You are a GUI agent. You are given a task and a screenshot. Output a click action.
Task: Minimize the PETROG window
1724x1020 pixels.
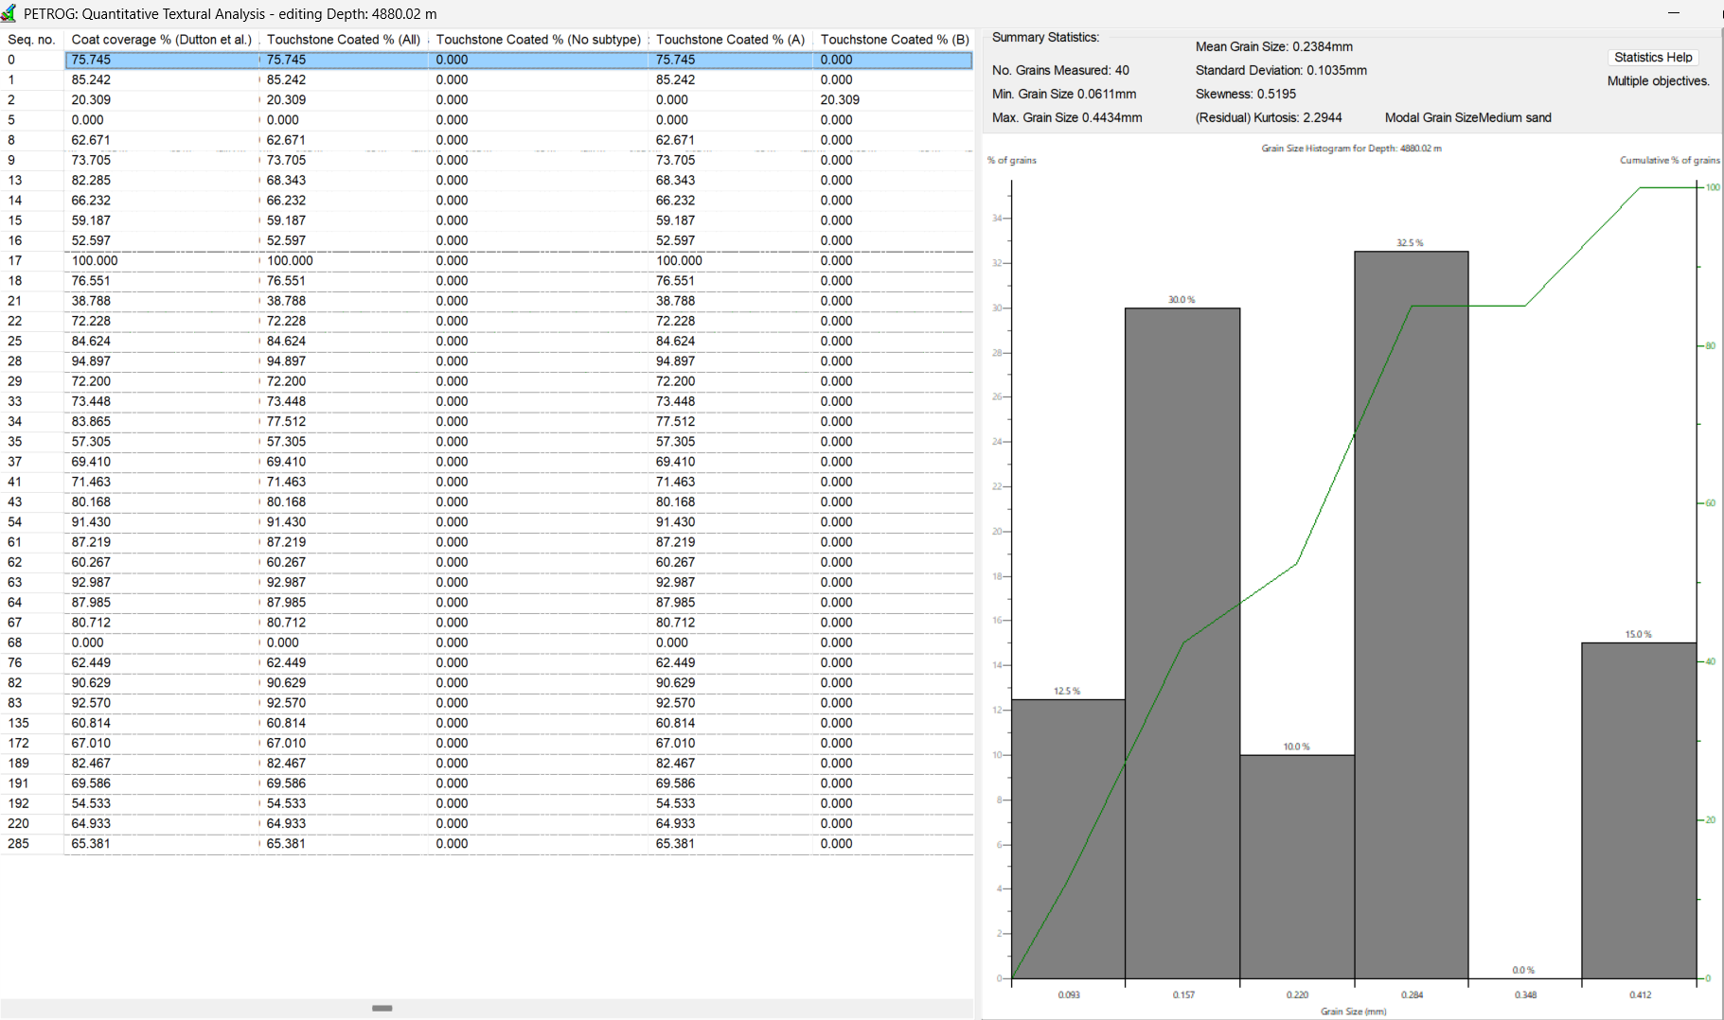point(1673,13)
